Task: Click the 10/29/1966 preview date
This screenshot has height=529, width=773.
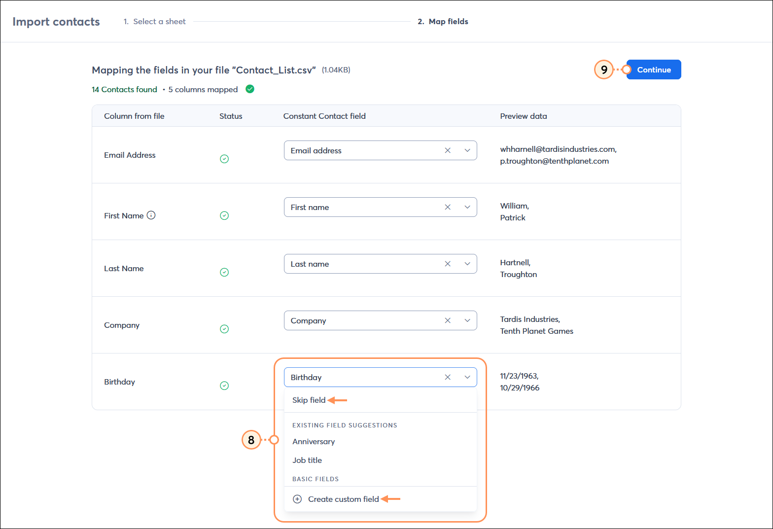Action: 520,388
